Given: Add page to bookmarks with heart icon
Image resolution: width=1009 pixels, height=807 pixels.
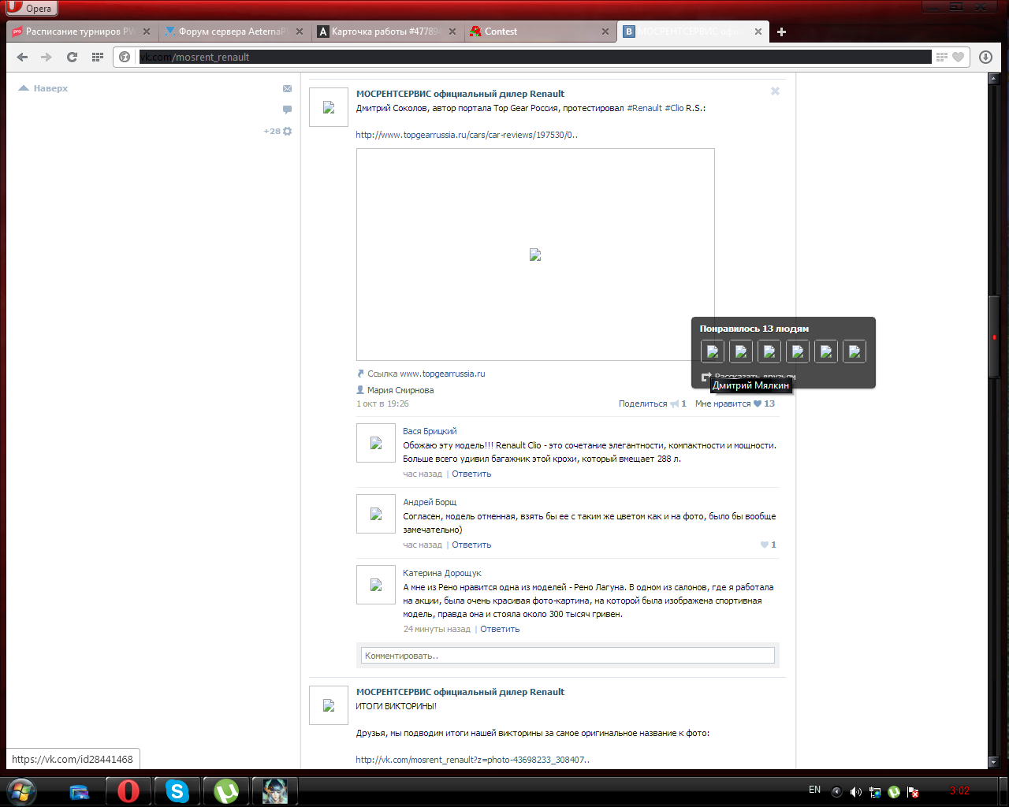Looking at the screenshot, I should [958, 57].
